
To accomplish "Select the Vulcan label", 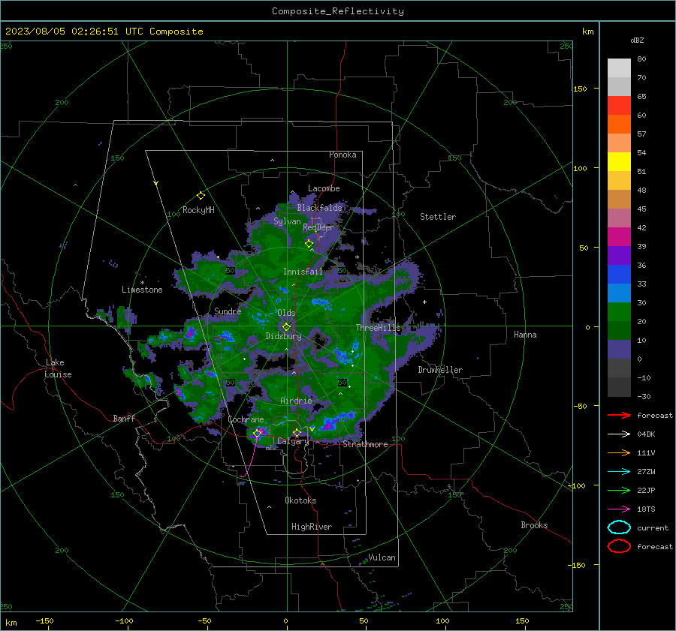I will pyautogui.click(x=382, y=557).
